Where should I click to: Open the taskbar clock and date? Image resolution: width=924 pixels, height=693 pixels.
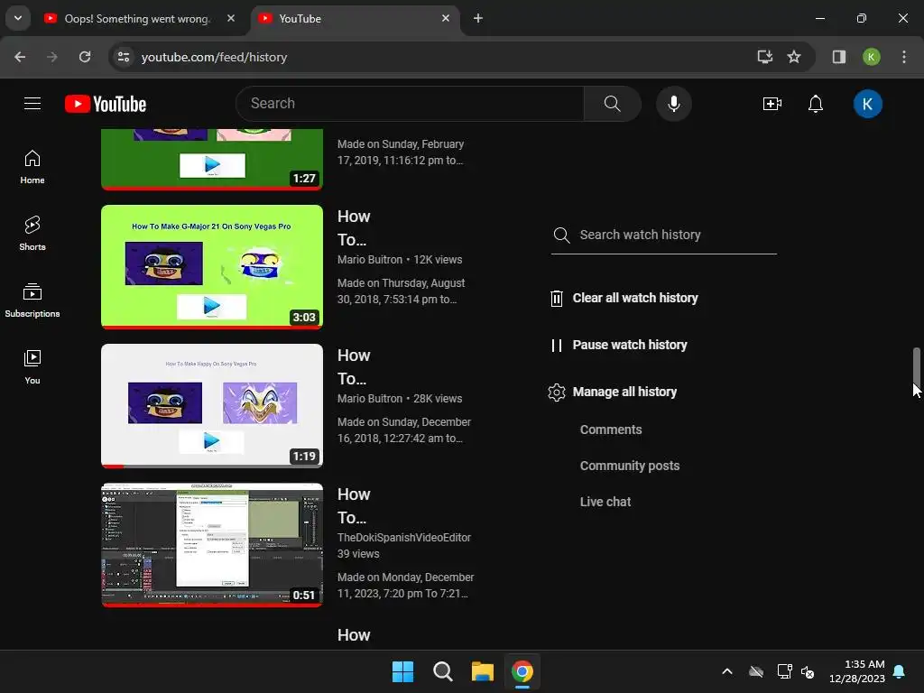tap(857, 671)
